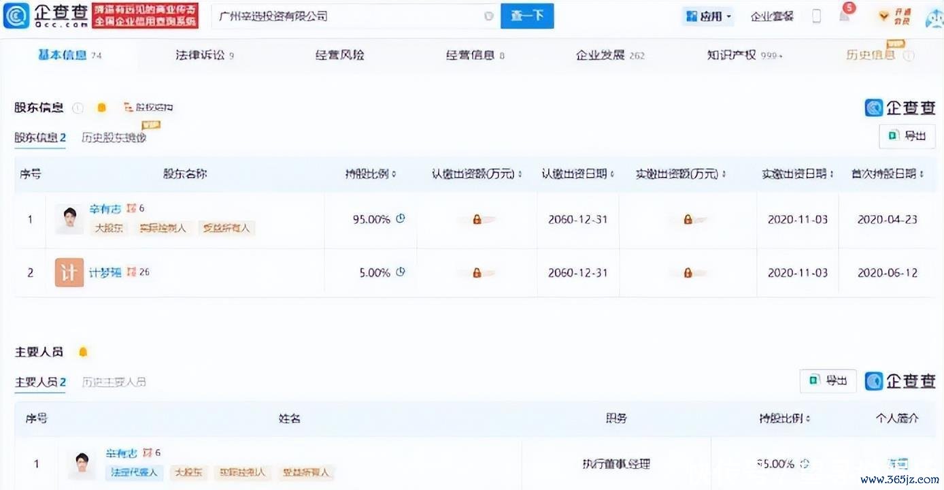Click lock icon in 辛有志 认缴出资额 cell

(477, 219)
